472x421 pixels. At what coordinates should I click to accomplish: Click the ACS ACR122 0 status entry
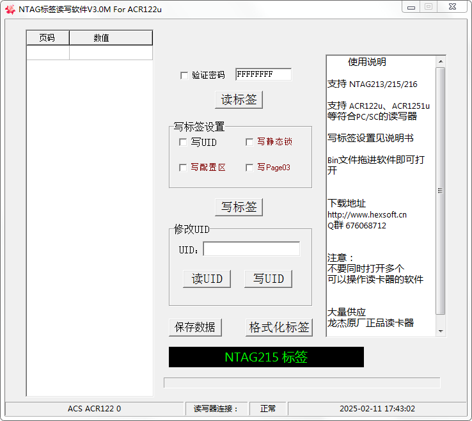(94, 409)
